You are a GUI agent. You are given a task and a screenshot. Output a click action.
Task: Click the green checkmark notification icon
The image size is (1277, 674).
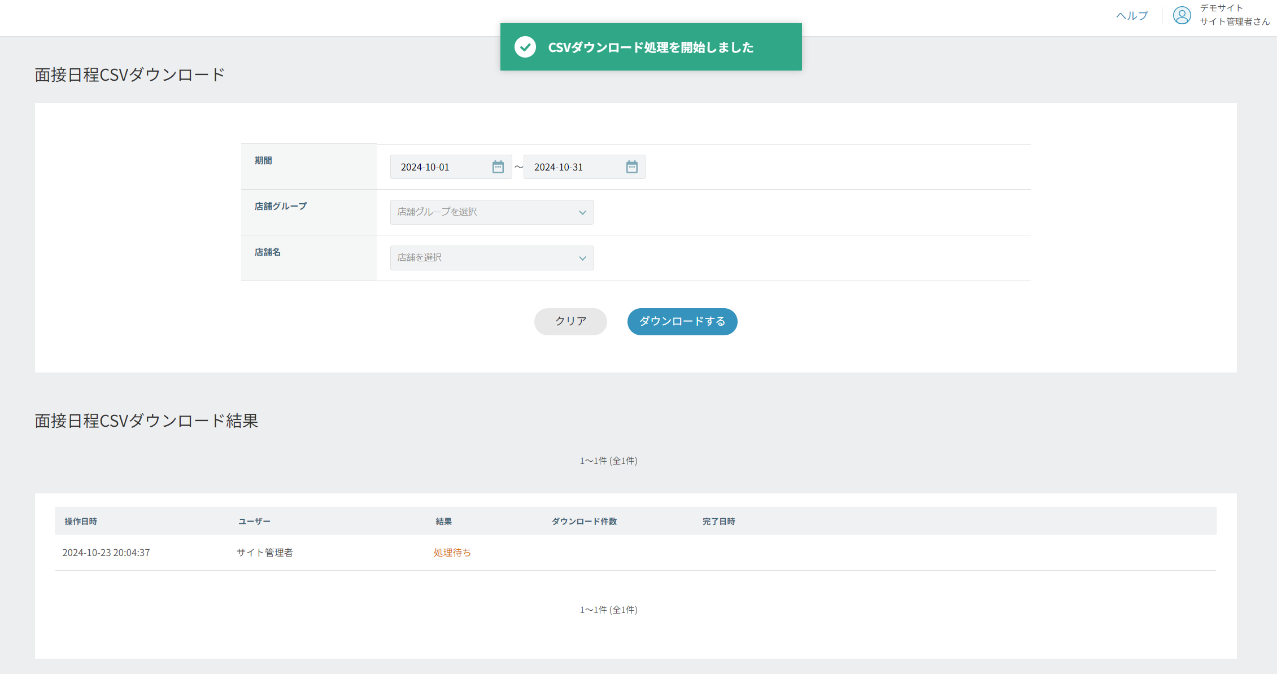coord(525,47)
